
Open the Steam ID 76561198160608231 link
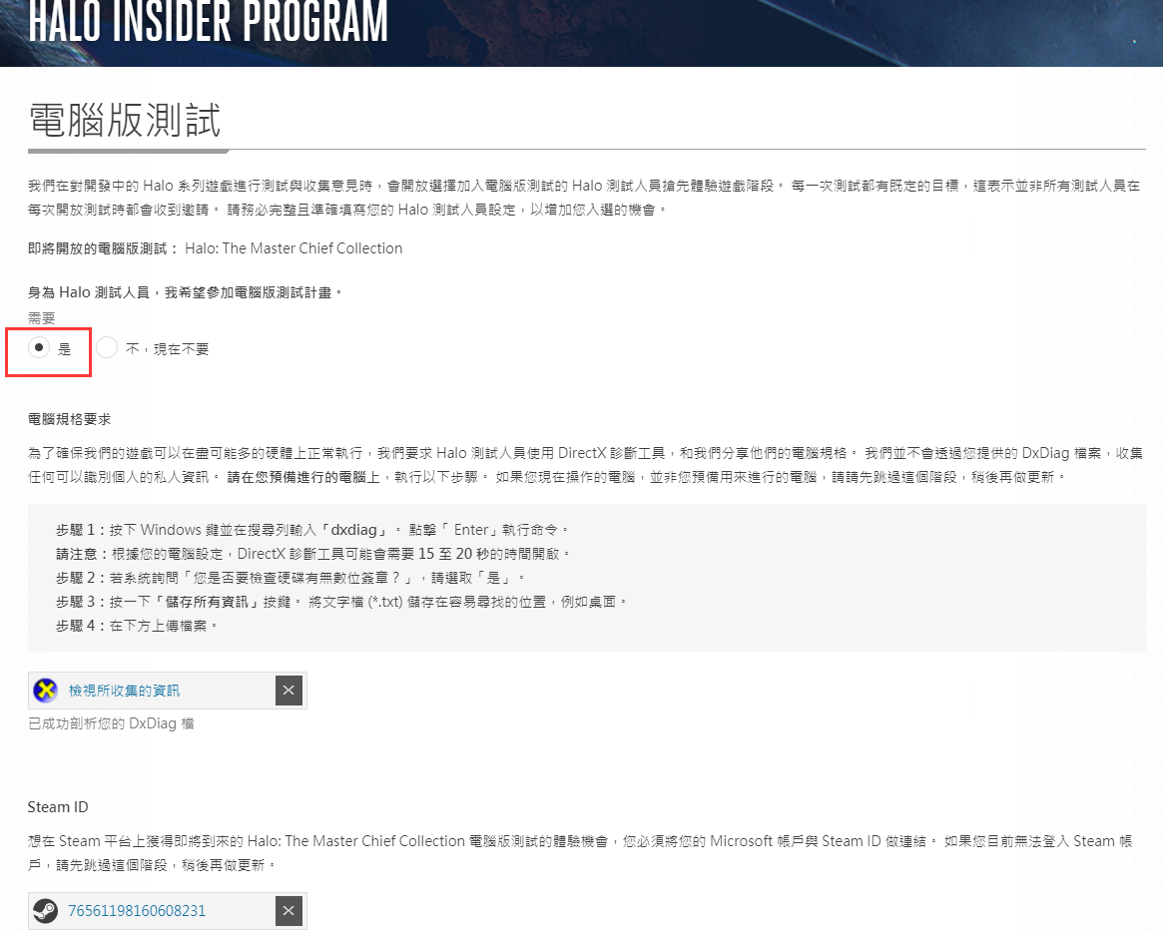coord(137,911)
